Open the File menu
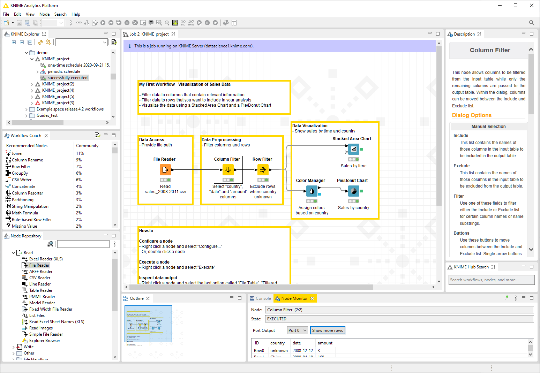This screenshot has height=373, width=540. 6,14
